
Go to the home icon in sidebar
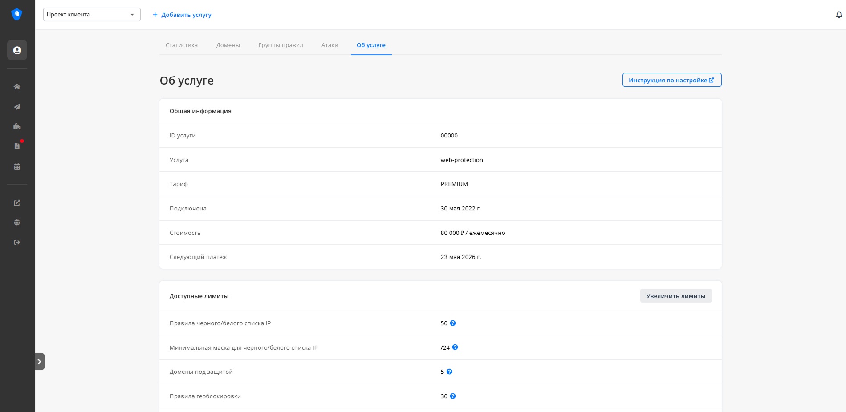tap(17, 87)
